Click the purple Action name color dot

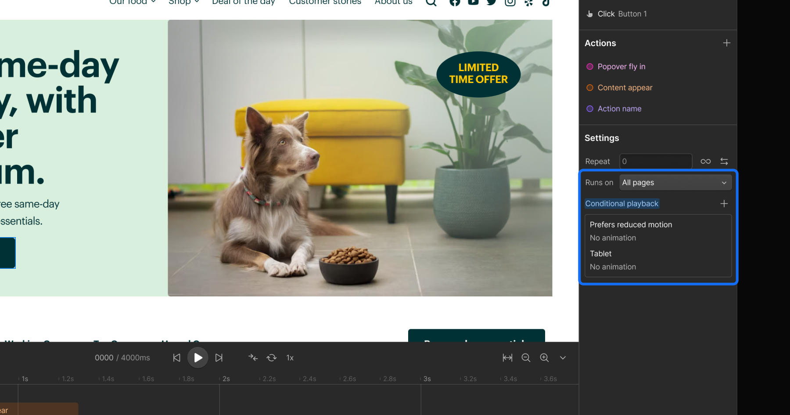point(590,109)
